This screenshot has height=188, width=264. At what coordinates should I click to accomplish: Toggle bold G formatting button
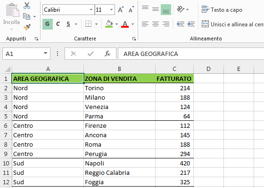pyautogui.click(x=48, y=24)
